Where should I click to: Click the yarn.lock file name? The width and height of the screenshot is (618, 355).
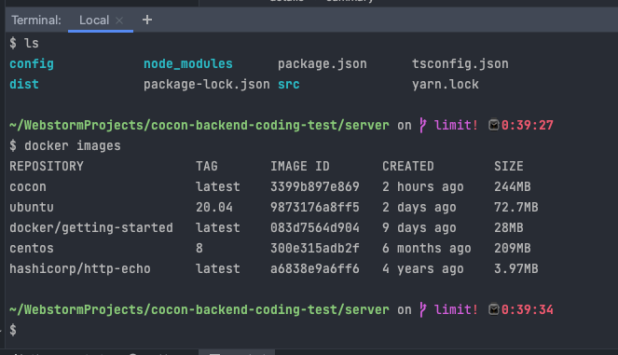pos(446,84)
